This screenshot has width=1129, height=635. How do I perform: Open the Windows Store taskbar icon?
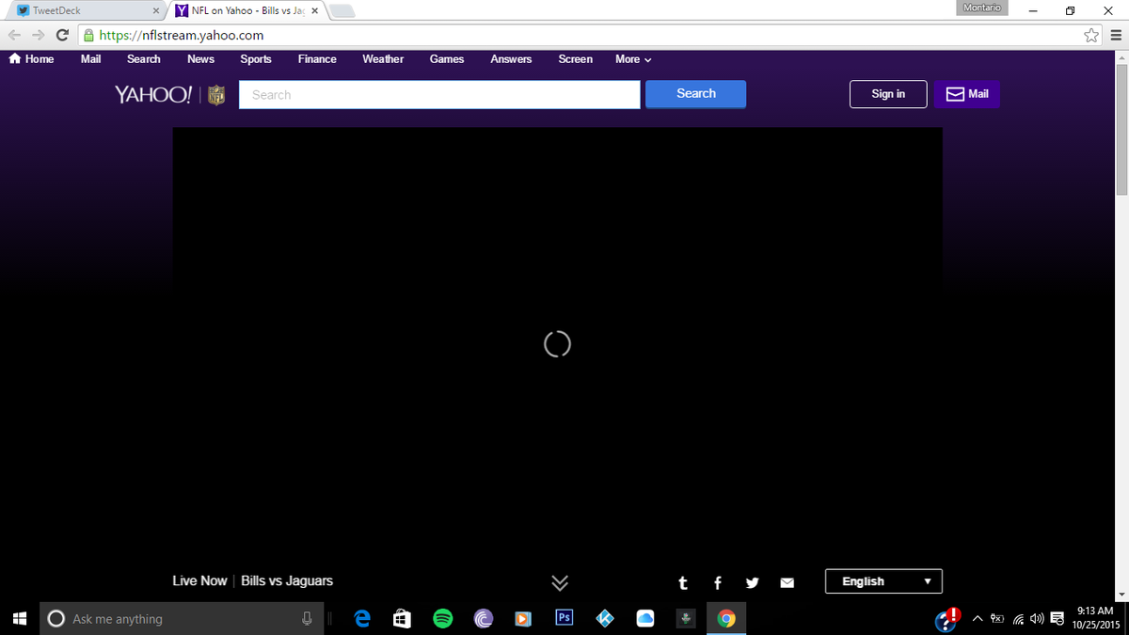[402, 618]
